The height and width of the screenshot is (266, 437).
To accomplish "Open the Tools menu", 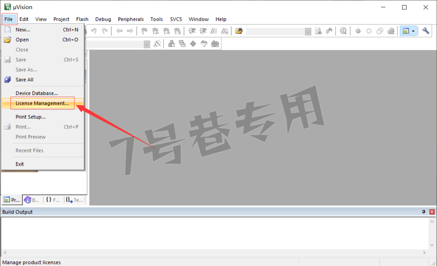I will pyautogui.click(x=157, y=19).
